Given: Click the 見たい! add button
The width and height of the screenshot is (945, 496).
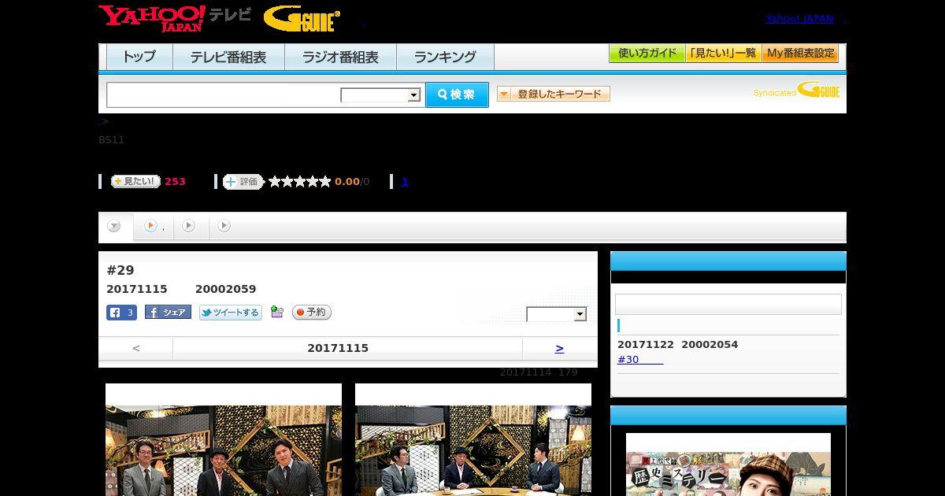Looking at the screenshot, I should click(135, 181).
